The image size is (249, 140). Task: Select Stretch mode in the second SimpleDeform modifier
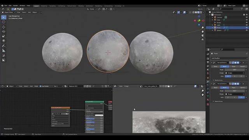(243, 87)
